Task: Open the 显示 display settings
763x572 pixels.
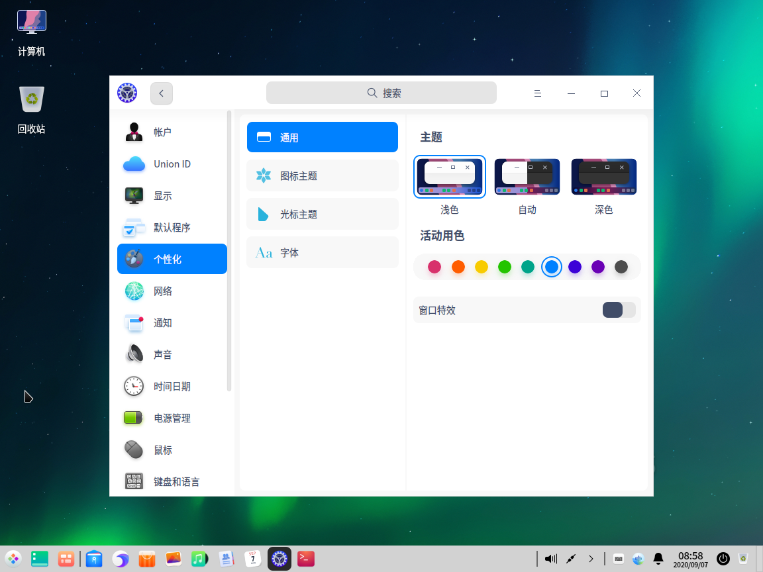Action: click(172, 195)
